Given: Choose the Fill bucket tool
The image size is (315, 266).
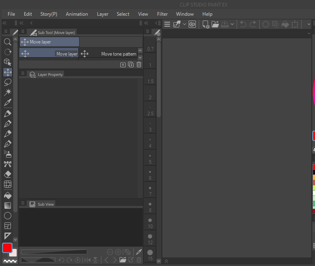Looking at the screenshot, I should [7, 195].
